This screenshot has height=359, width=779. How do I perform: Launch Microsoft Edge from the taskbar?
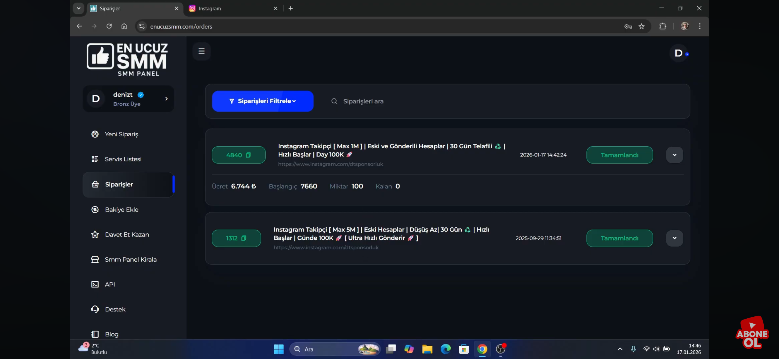[x=446, y=349]
